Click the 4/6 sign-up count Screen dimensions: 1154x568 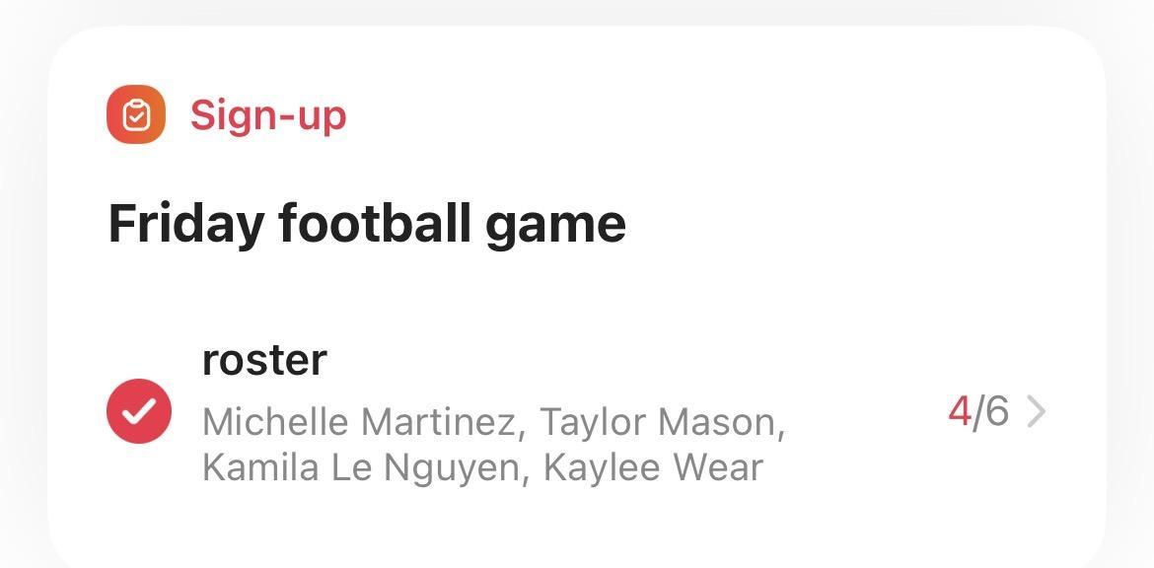pos(977,411)
